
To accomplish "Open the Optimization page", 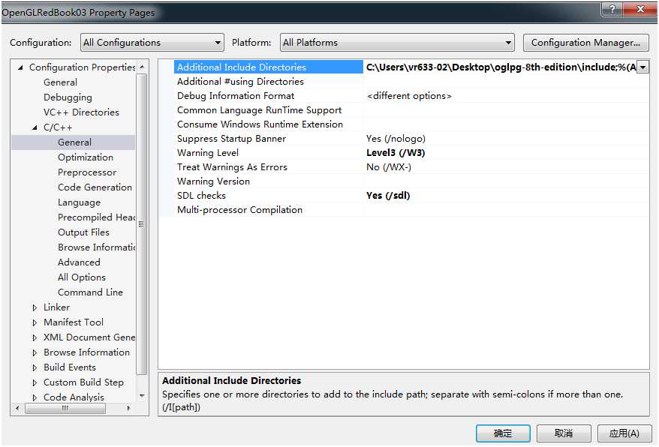I will coord(86,157).
